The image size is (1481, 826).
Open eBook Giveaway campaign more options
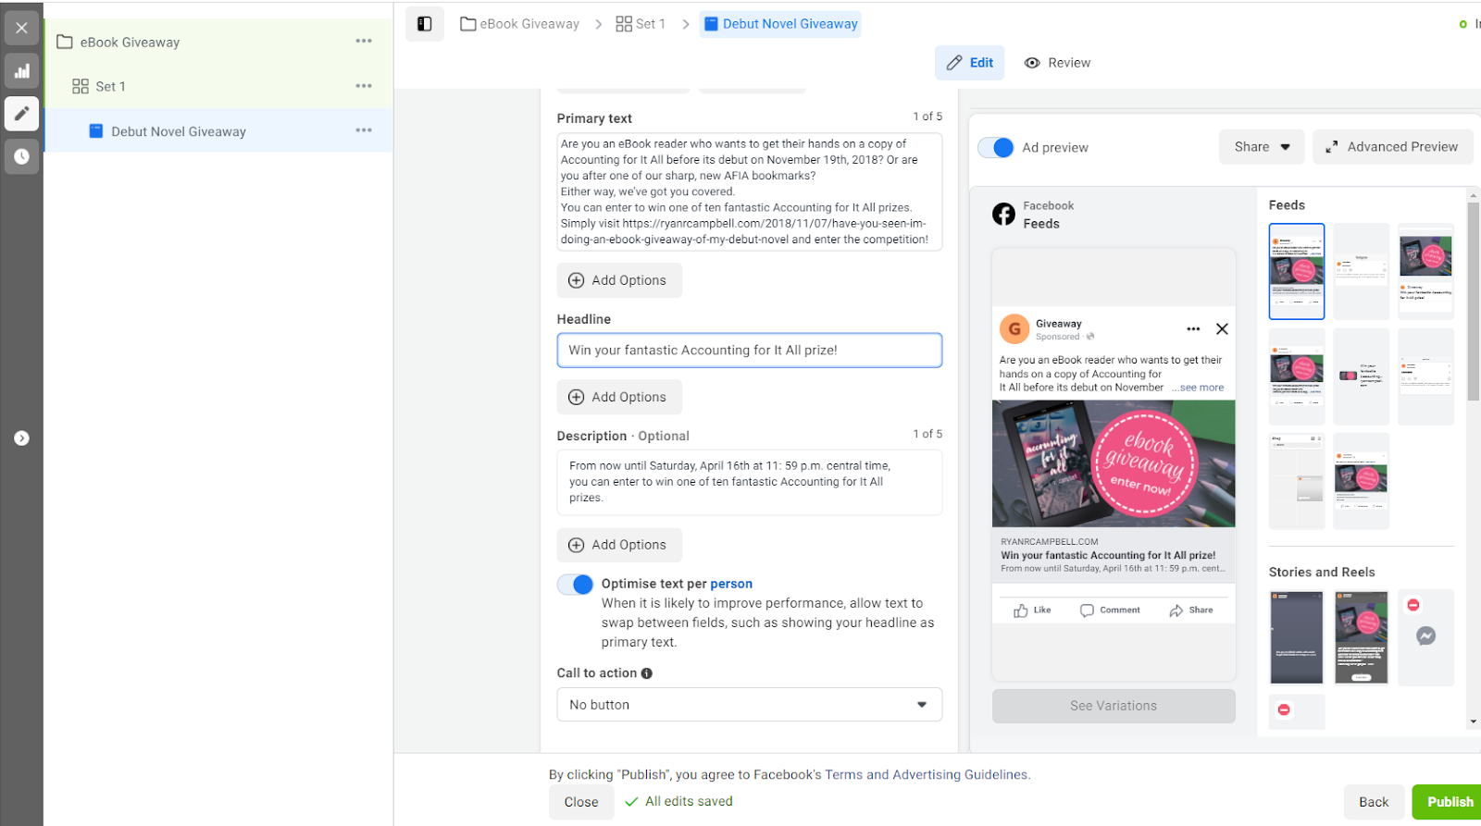[x=364, y=42]
